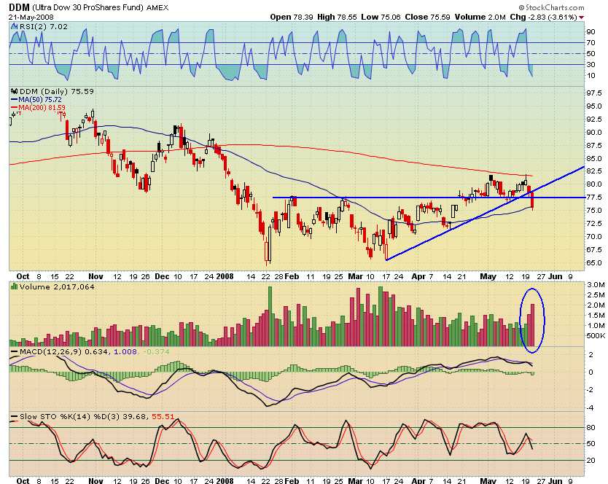608x484 pixels.
Task: Click the red down-triangle beside the Chg value
Action: (x=581, y=17)
